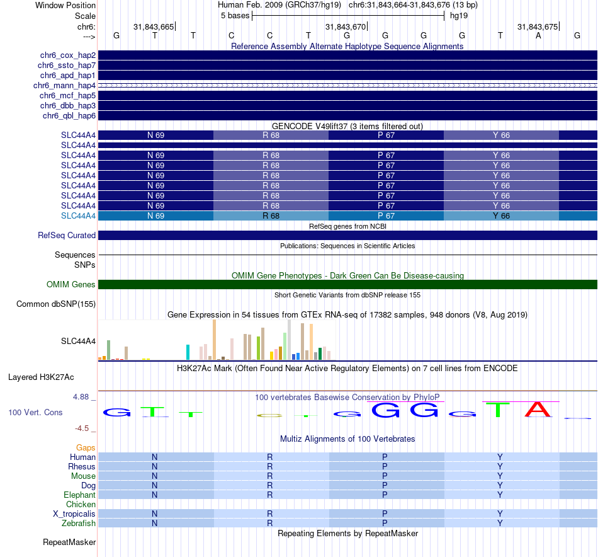The image size is (598, 557).
Task: Click the chr6_cox_hap2 alignment bar
Action: [x=347, y=55]
